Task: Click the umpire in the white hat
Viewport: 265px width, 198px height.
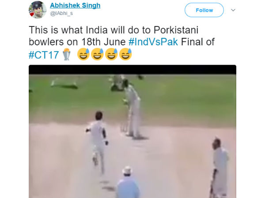Action: pos(128,183)
